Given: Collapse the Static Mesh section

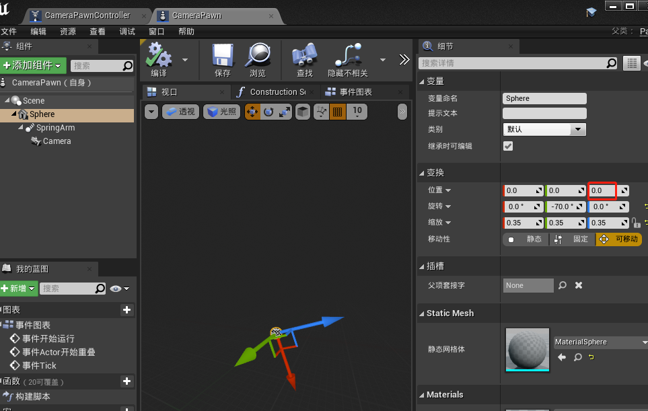Looking at the screenshot, I should tap(421, 314).
